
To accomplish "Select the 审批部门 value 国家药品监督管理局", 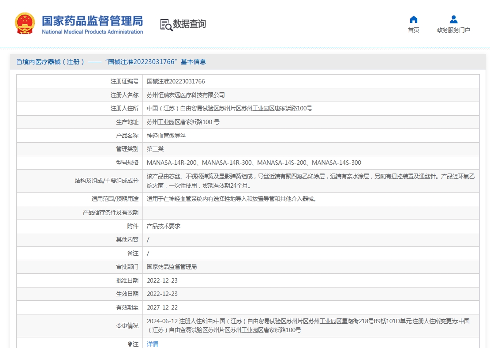I will [172, 267].
